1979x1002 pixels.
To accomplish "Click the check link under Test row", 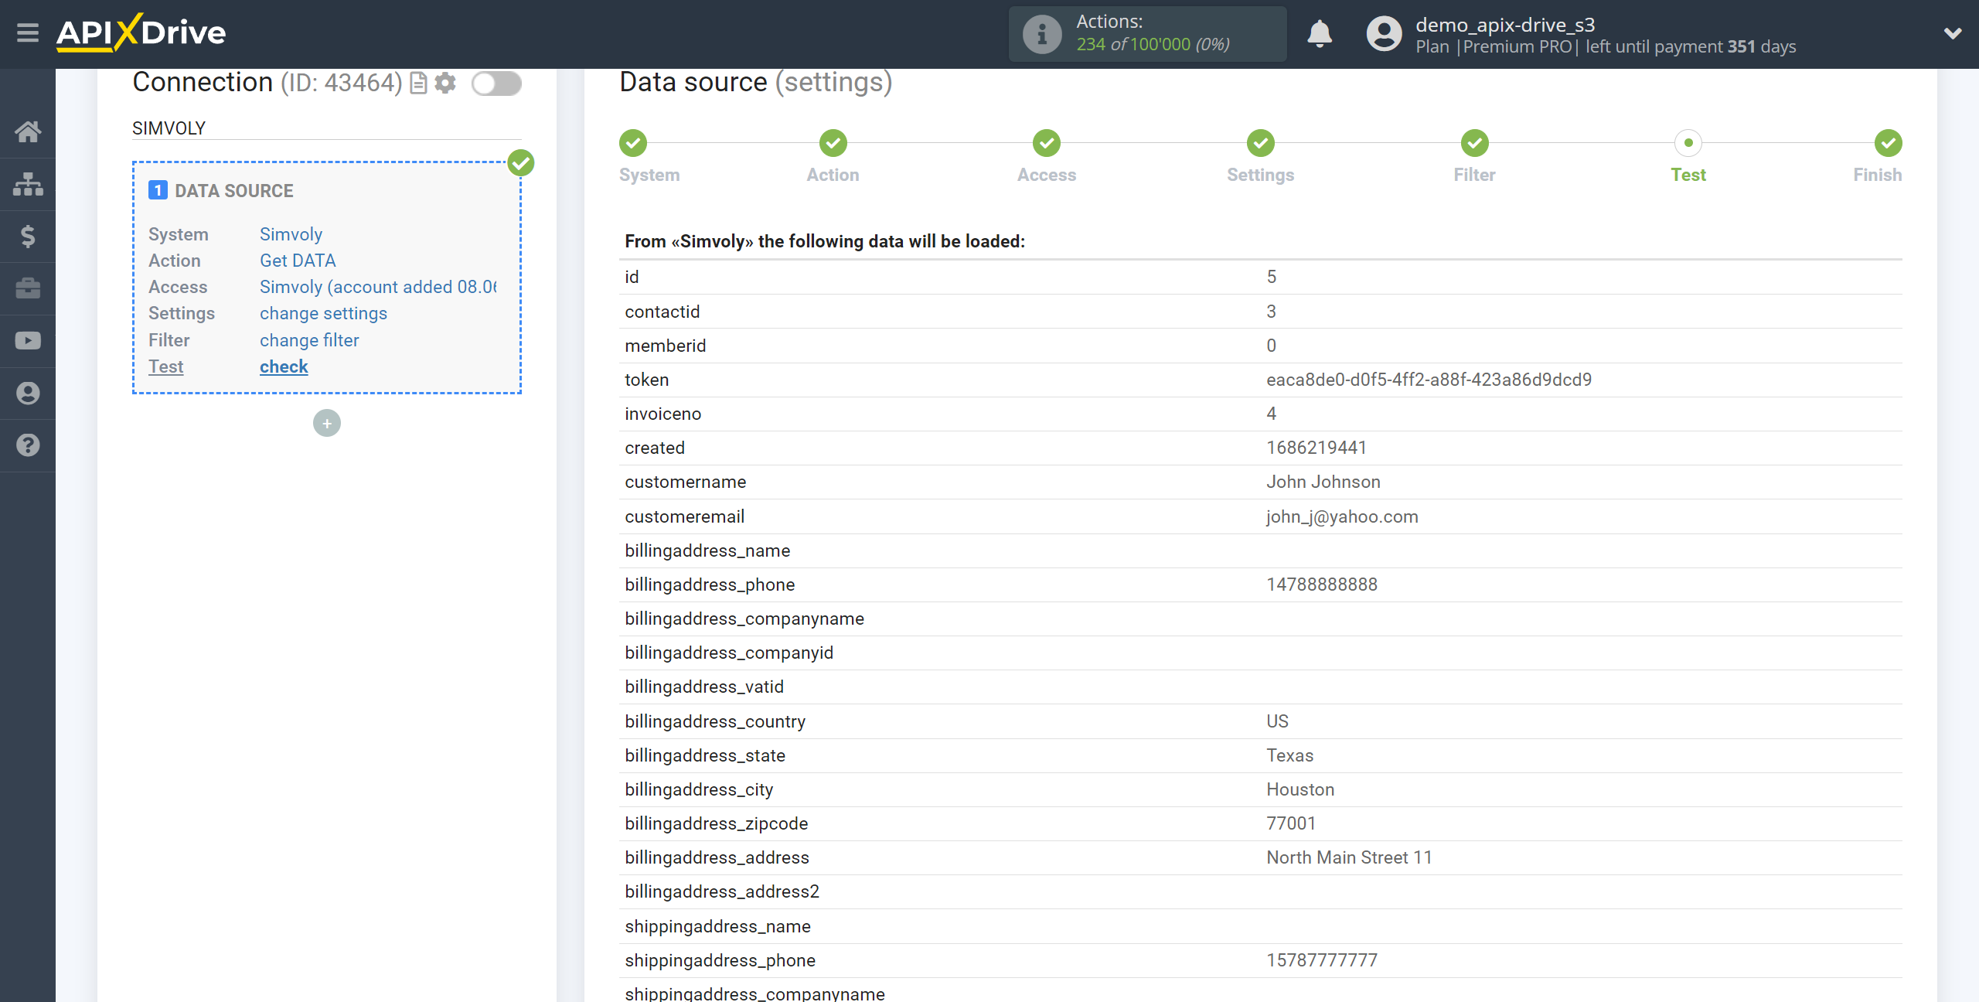I will (x=282, y=366).
